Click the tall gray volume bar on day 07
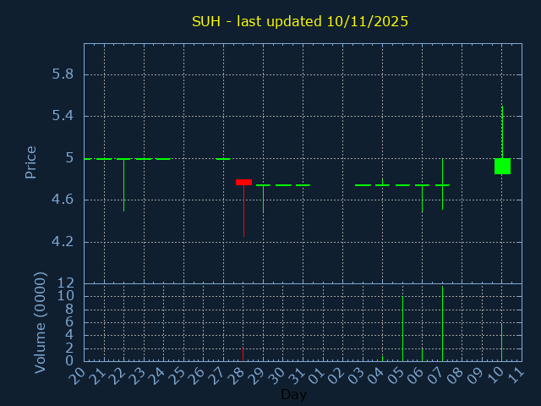 pyautogui.click(x=442, y=326)
